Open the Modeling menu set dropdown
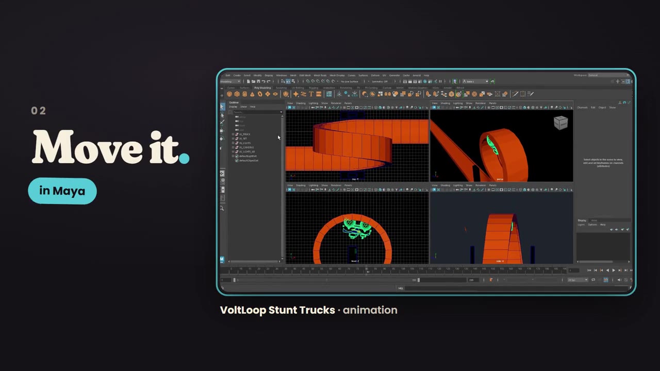This screenshot has width=660, height=371. 230,81
